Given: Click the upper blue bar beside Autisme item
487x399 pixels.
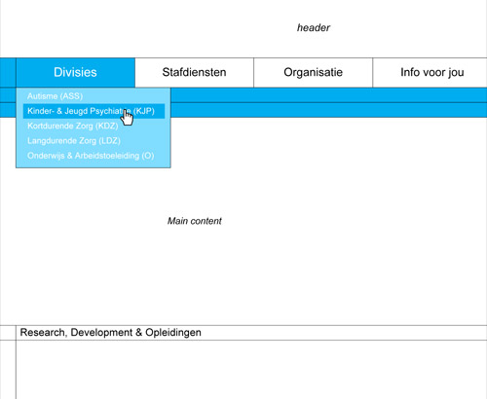Looking at the screenshot, I should point(328,95).
